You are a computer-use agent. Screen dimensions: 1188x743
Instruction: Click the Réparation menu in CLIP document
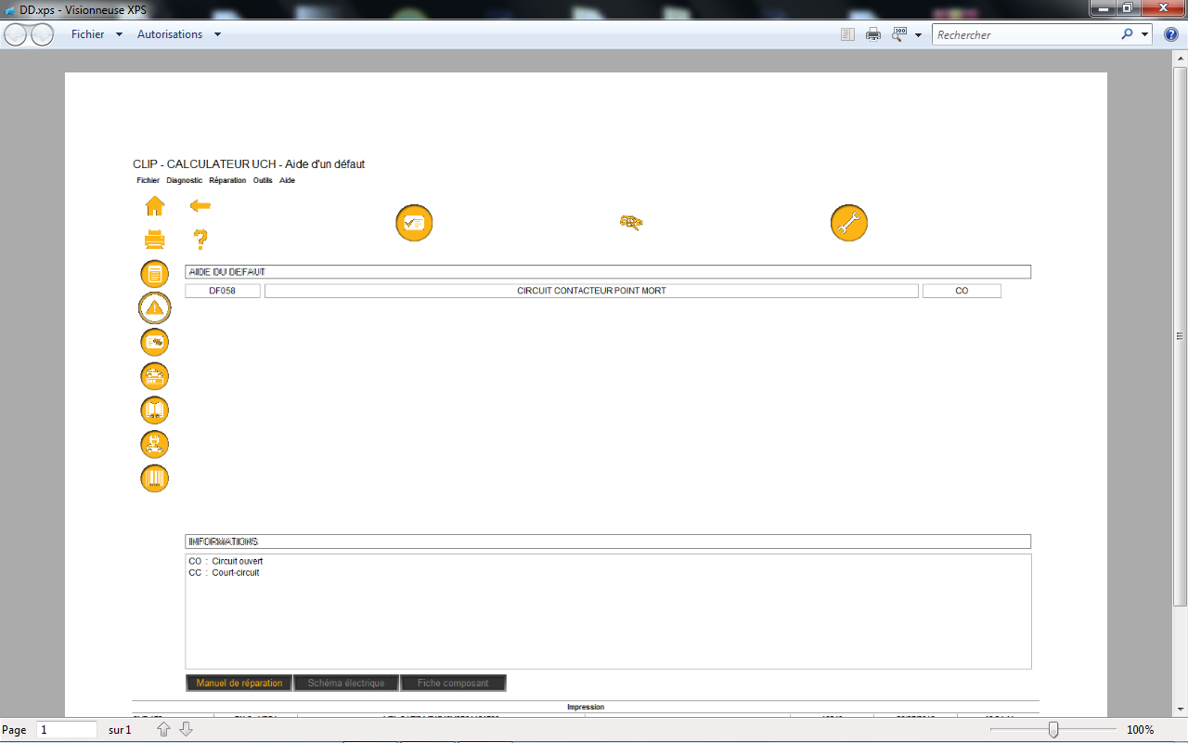pos(227,180)
